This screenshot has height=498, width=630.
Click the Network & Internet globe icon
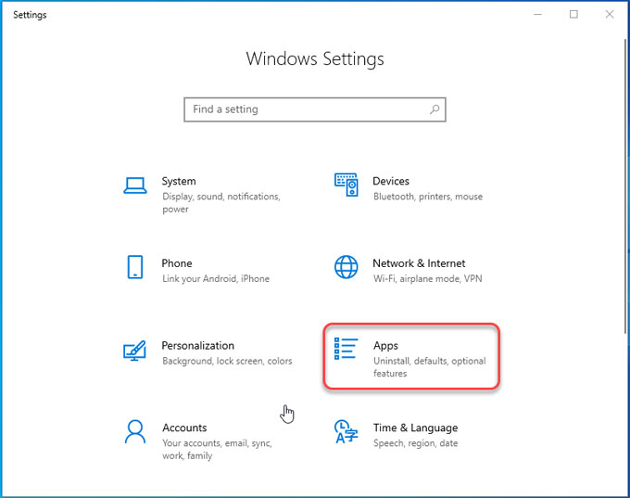(x=346, y=267)
